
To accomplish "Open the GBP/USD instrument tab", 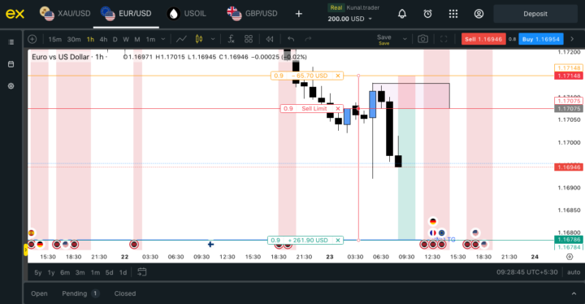I will coord(252,14).
